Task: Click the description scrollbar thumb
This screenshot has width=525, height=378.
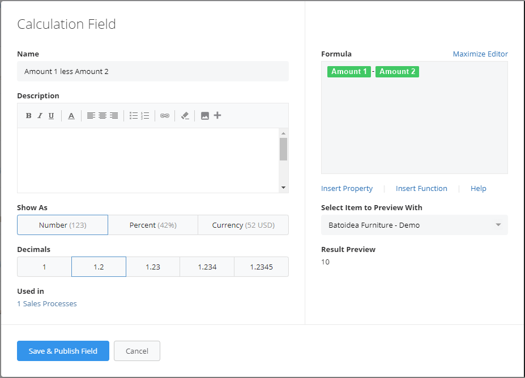Action: [284, 149]
